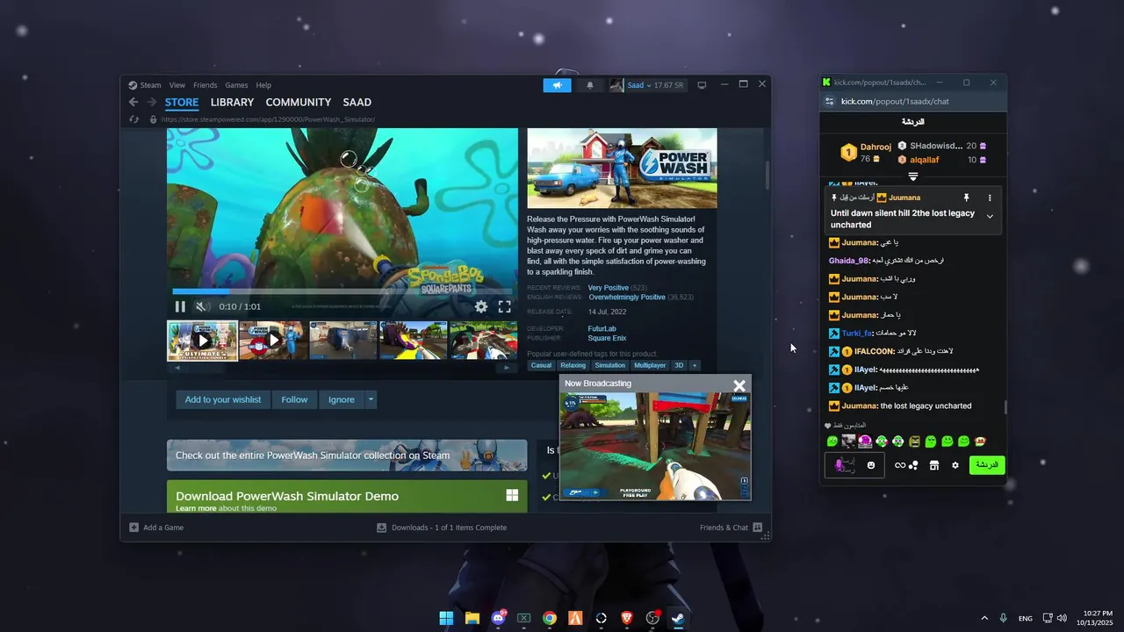Unpin the pinned Kick chat message

click(x=966, y=198)
